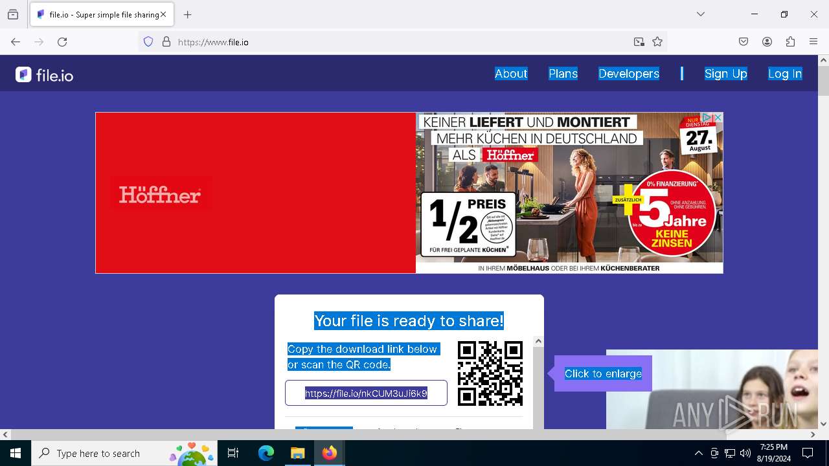Show hidden system tray icons
This screenshot has height=466, width=829.
[x=698, y=453]
